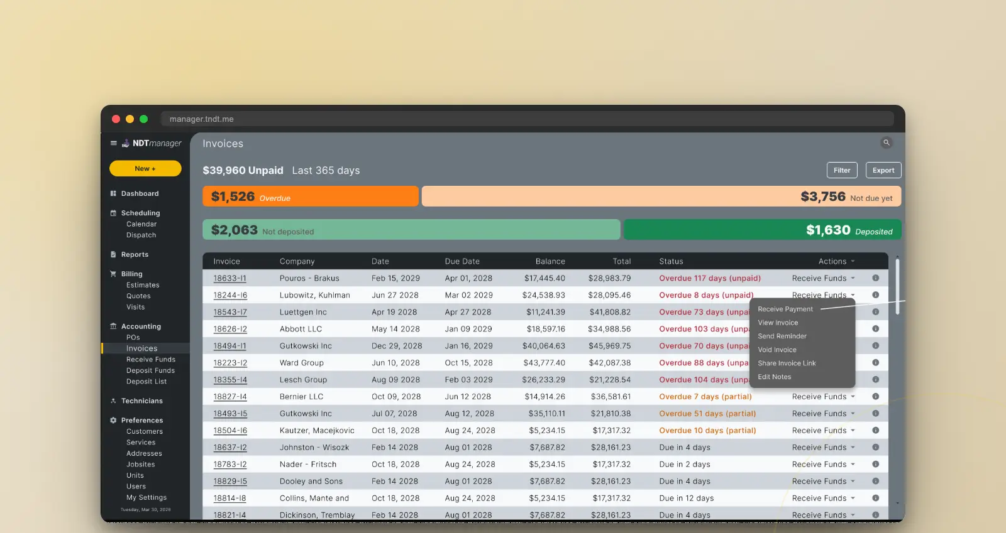Click the $2,063 Not deposited bar
The height and width of the screenshot is (533, 1006).
411,230
